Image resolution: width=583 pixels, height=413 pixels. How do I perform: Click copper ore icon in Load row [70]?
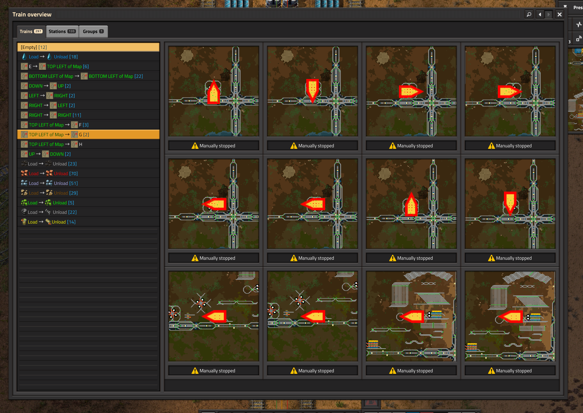coord(24,174)
